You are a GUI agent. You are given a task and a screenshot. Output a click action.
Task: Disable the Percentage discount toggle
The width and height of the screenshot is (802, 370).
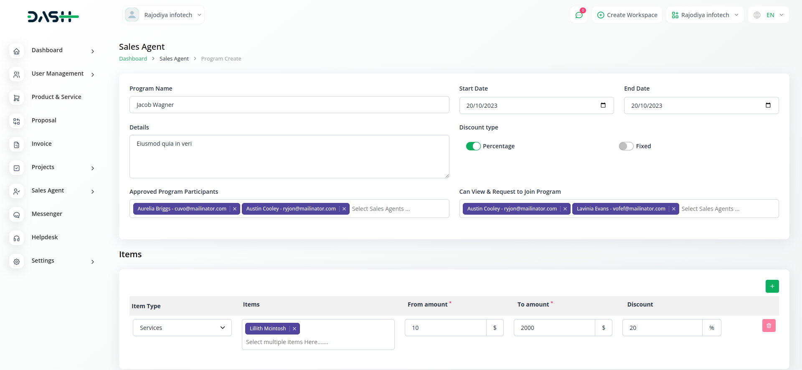(x=473, y=146)
